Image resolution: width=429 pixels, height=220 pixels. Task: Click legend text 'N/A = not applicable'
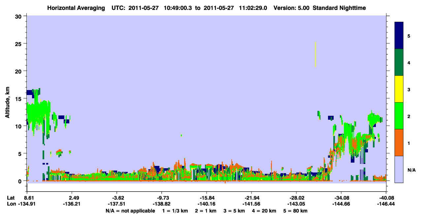coord(130,211)
